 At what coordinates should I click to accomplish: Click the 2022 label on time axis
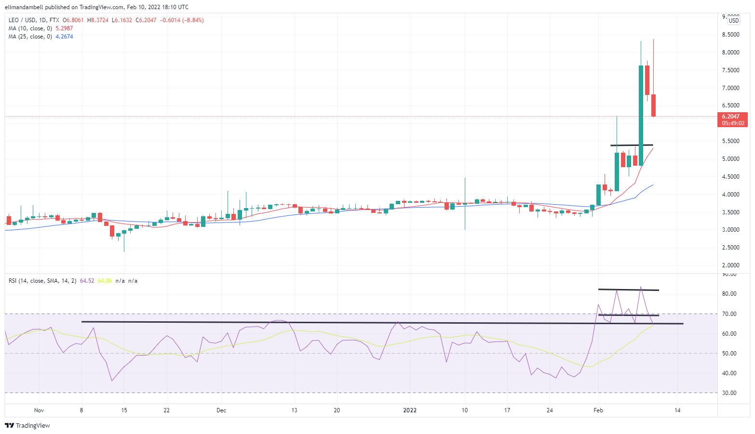click(410, 410)
